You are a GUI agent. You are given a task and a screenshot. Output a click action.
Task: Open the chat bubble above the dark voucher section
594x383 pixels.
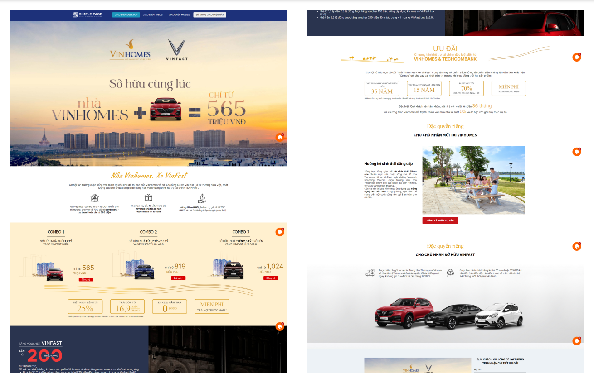[280, 326]
